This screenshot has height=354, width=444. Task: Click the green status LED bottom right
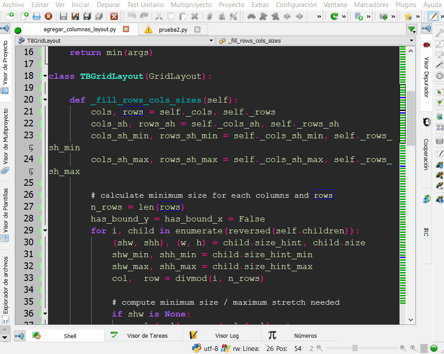433,348
